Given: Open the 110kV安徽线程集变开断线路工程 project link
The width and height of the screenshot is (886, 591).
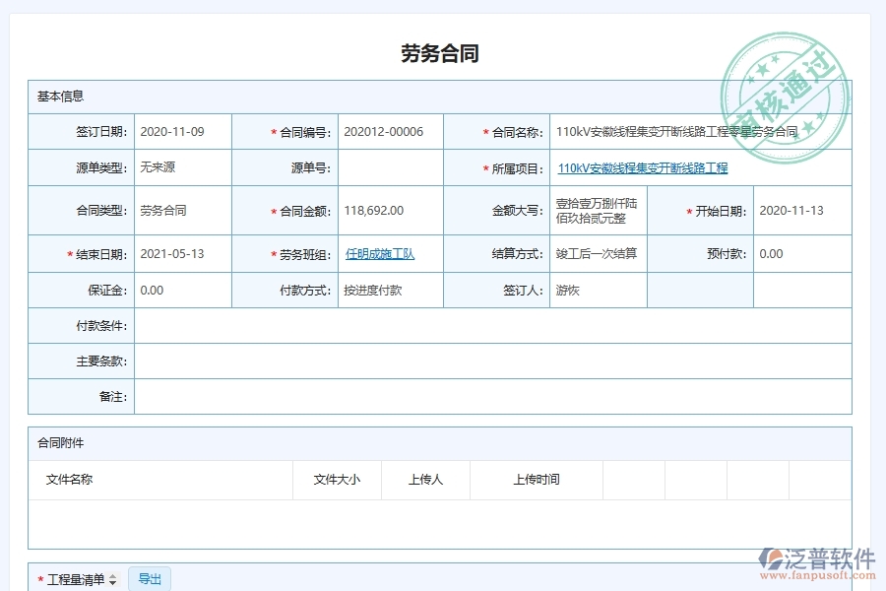Looking at the screenshot, I should tap(642, 168).
